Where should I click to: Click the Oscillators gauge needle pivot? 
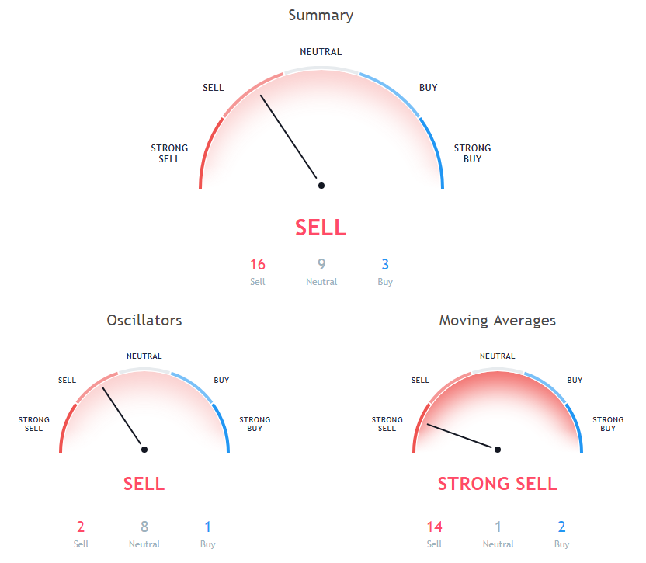[144, 449]
